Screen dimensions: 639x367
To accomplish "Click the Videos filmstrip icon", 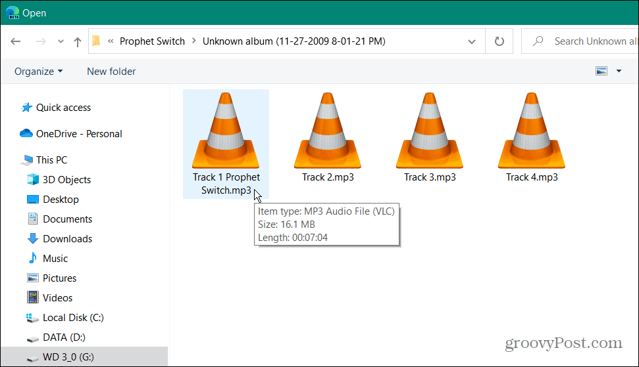I will point(33,297).
